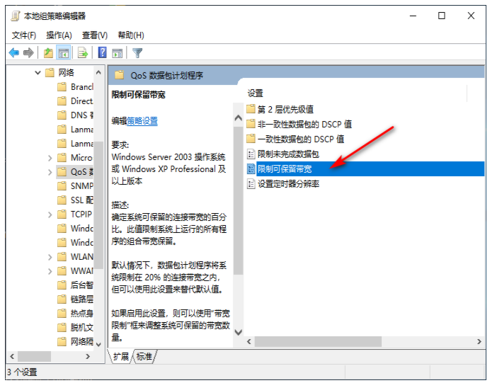The height and width of the screenshot is (383, 502).
Task: Click the Export list toolbar icon
Action: (83, 52)
